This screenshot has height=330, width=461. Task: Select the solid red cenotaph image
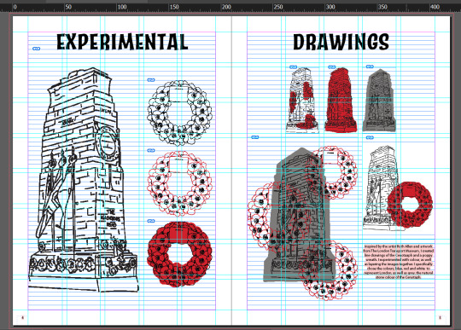click(341, 100)
